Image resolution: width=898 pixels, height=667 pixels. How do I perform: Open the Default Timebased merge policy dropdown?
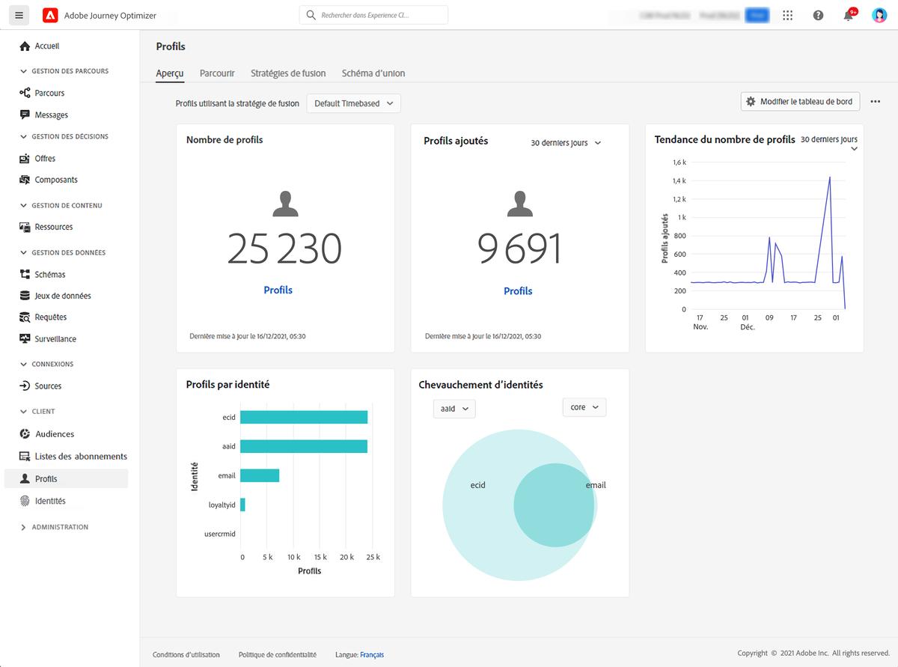pyautogui.click(x=352, y=103)
